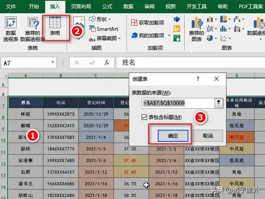Select cell containing 林娅

coord(25,114)
